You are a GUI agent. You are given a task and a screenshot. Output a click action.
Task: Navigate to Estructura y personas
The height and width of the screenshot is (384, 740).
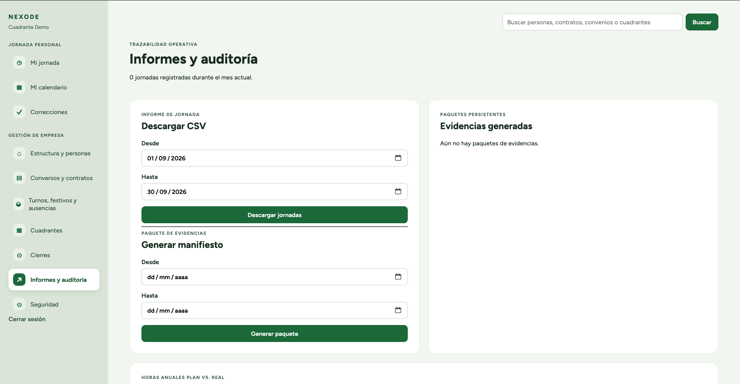coord(54,153)
